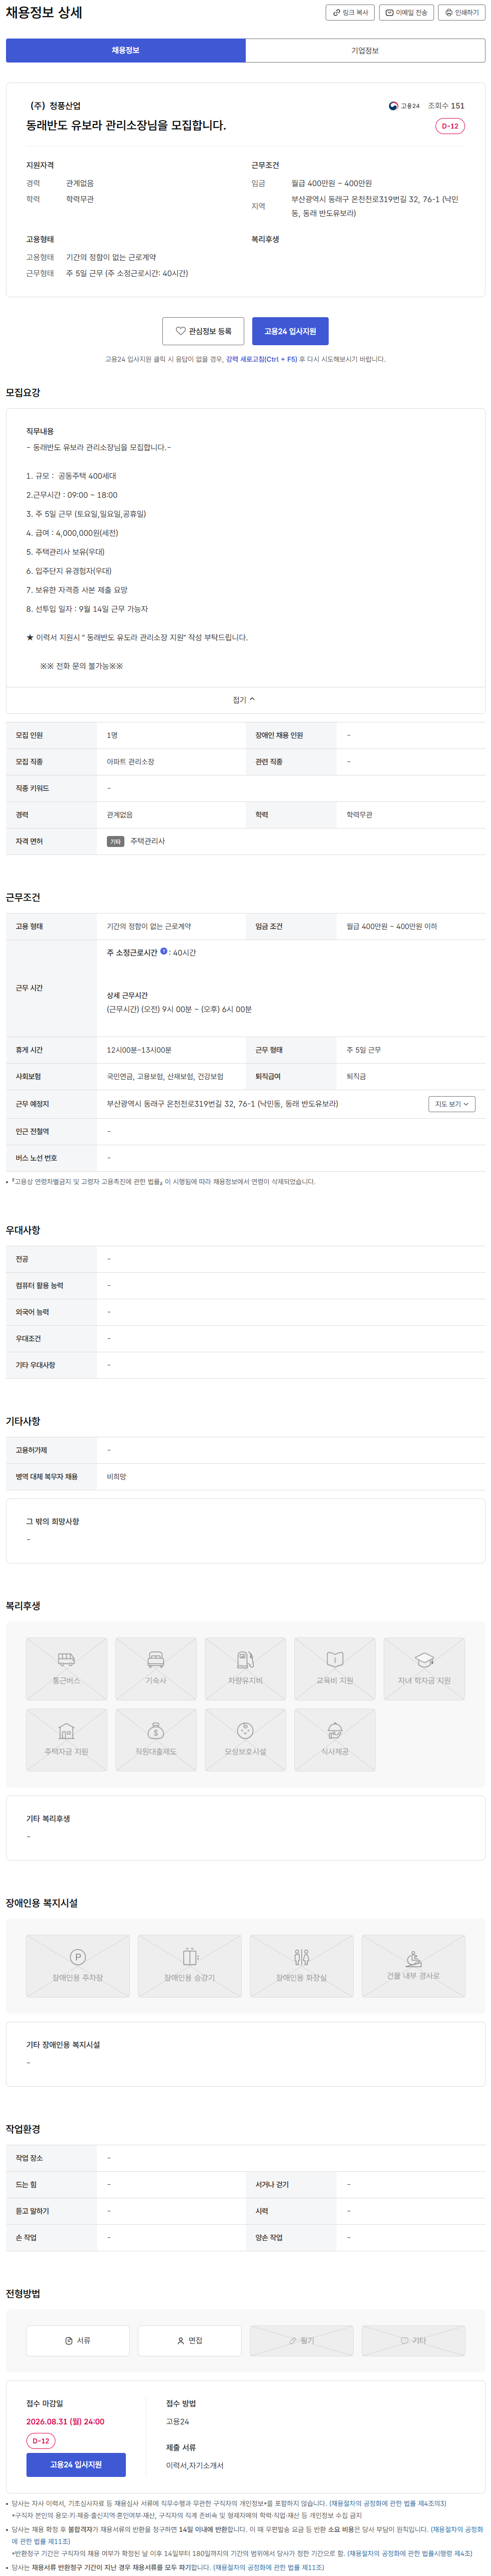Click the 장애인용 화장실 facility icon
Screen dimensions: 491x2576
coord(301,1966)
